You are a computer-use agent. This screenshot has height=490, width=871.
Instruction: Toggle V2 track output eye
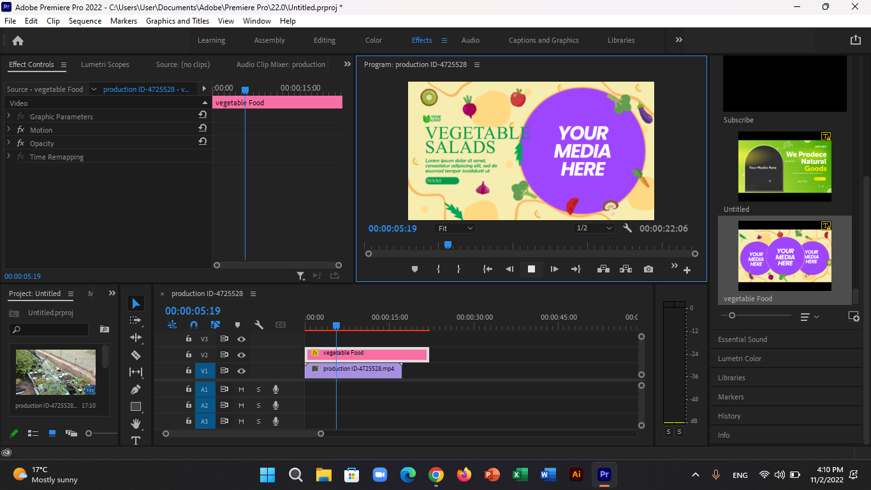[241, 355]
